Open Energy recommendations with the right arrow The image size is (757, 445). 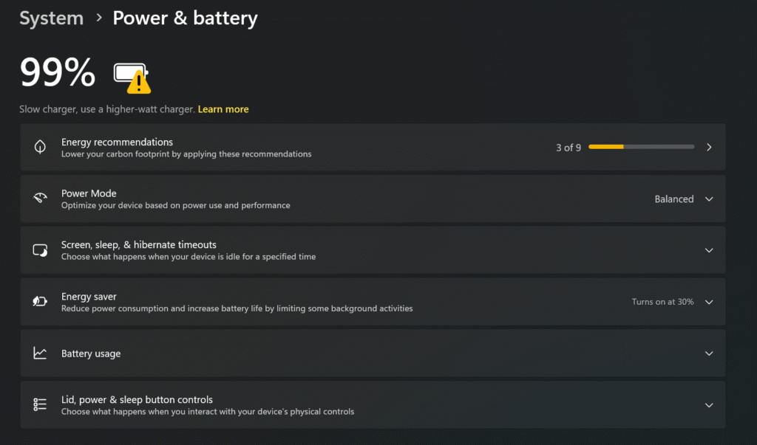pyautogui.click(x=709, y=148)
